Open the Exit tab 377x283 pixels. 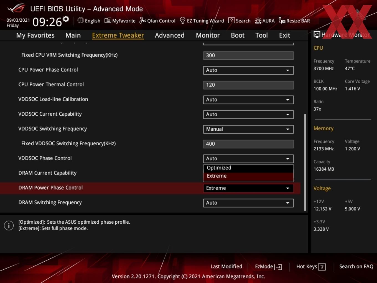[x=284, y=35]
